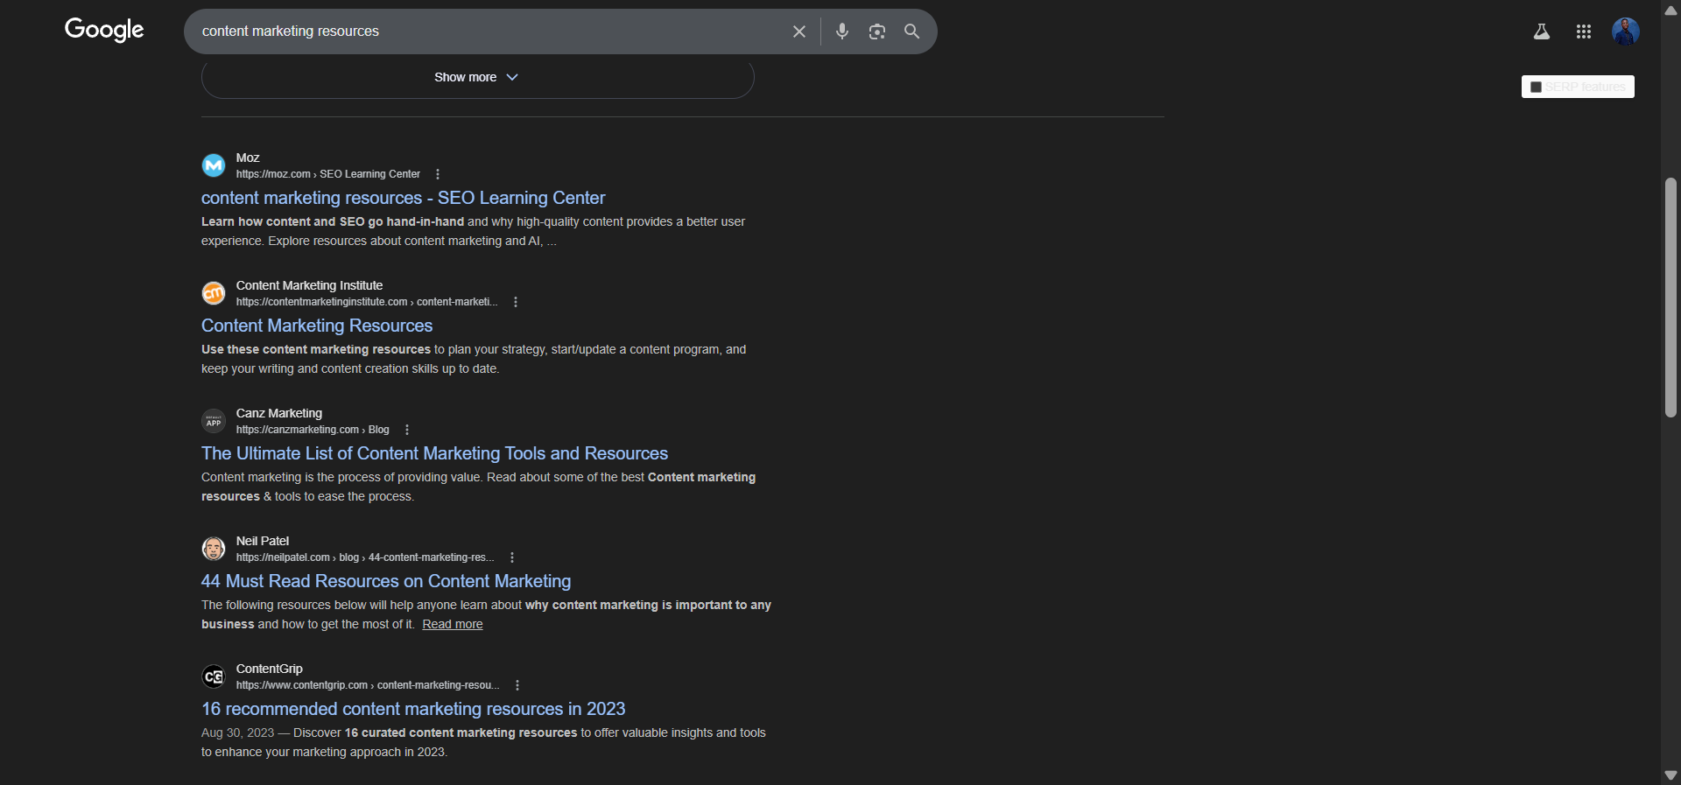Click the www.contentgrip.com URL text
The height and width of the screenshot is (785, 1681).
[x=368, y=685]
